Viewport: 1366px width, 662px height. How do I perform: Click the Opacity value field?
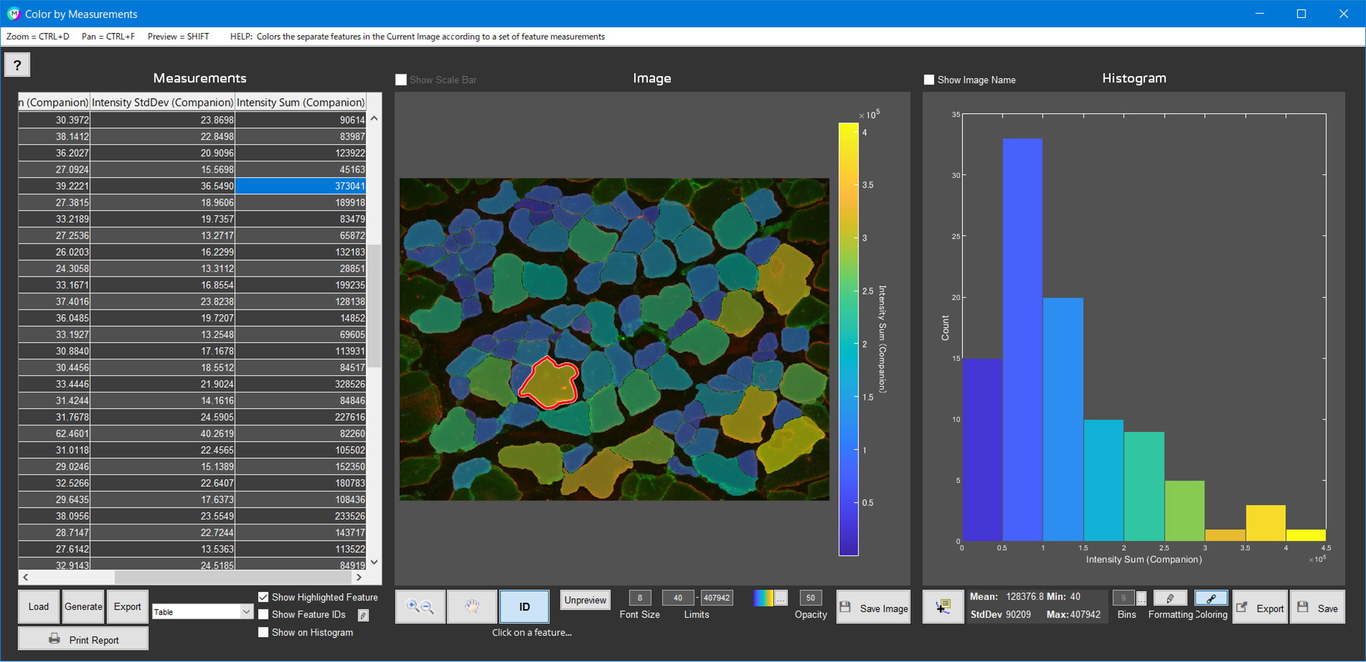pos(810,598)
